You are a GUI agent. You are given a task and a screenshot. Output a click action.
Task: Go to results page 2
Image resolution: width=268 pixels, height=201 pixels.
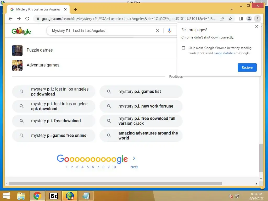click(72, 167)
